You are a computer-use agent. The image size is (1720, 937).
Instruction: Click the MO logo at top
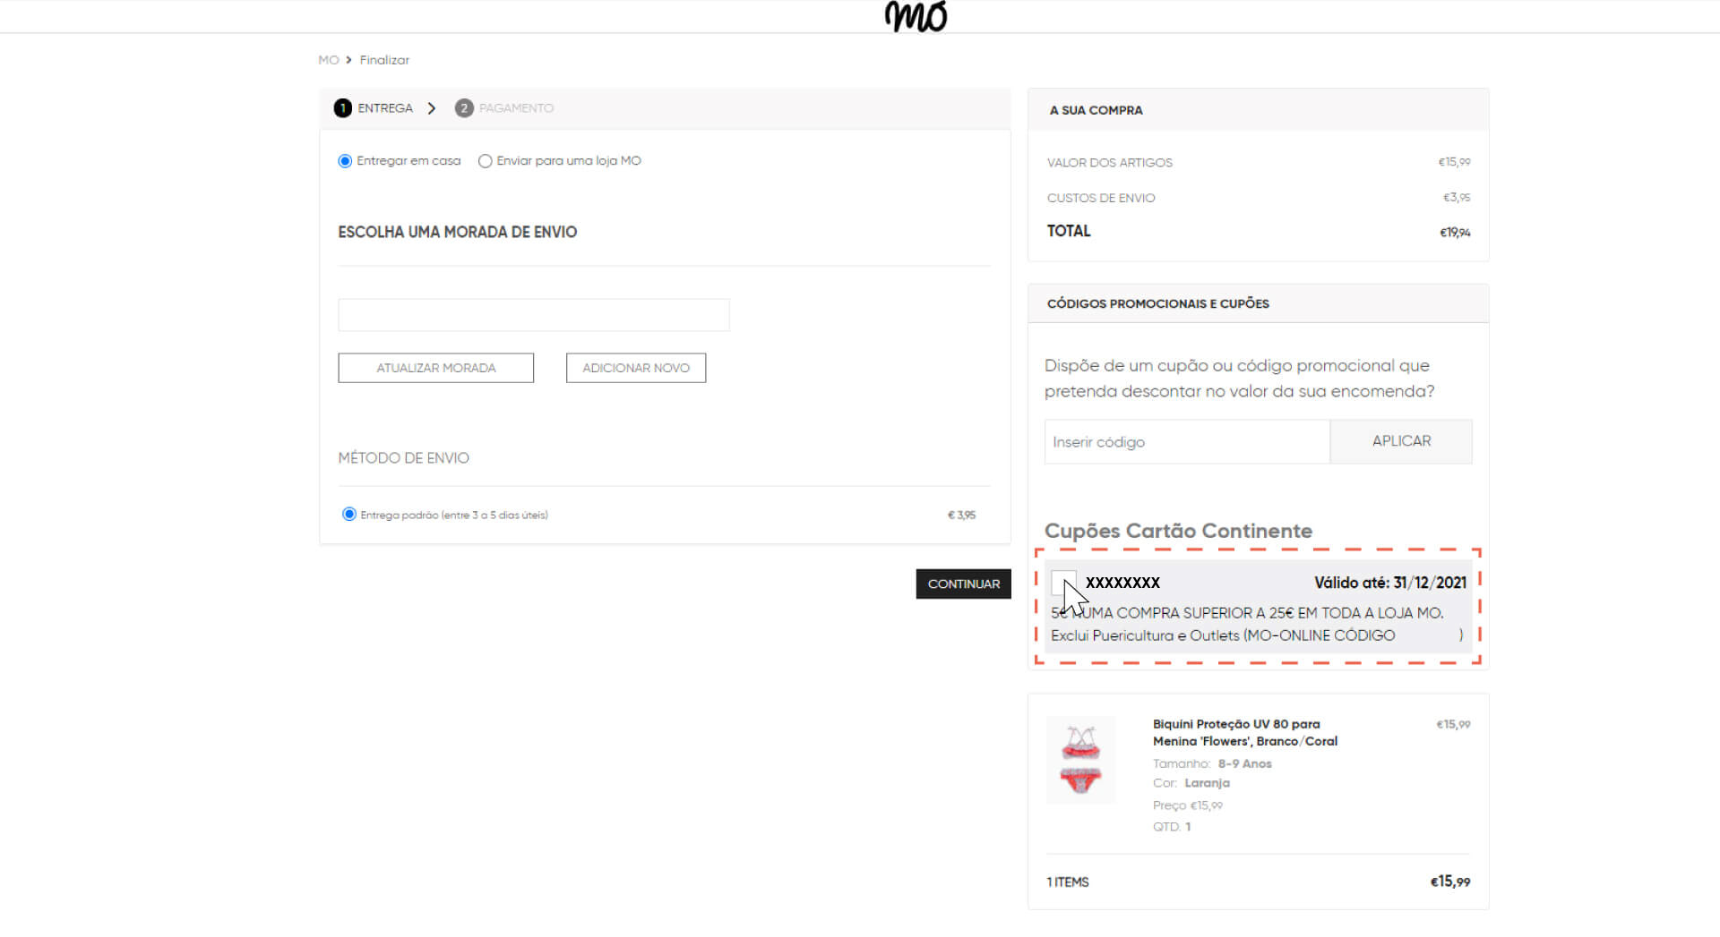click(x=916, y=16)
